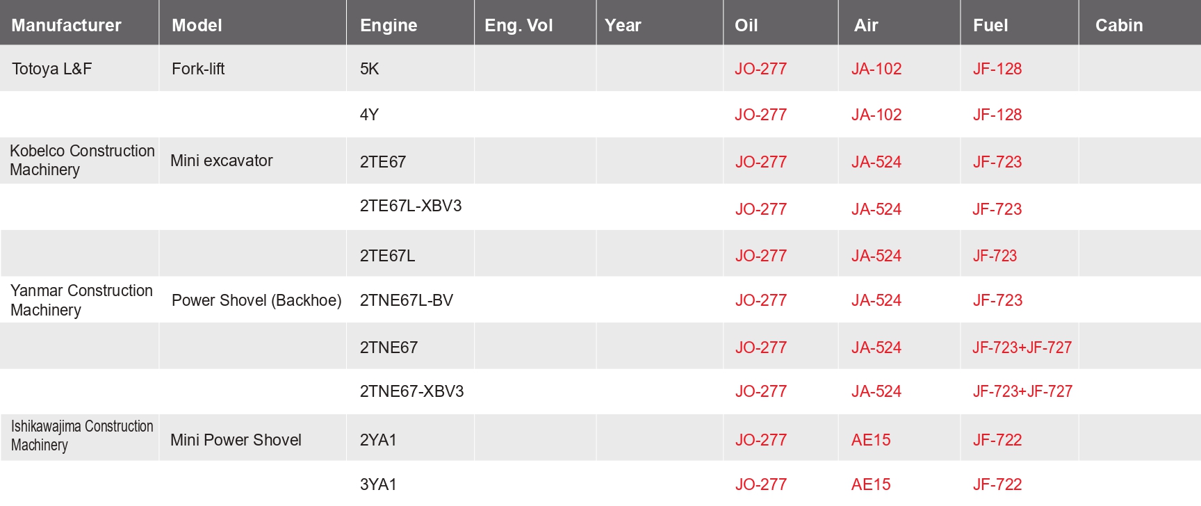Click the Manufacturer column header
Viewport: 1201px width, 506px height.
point(66,26)
